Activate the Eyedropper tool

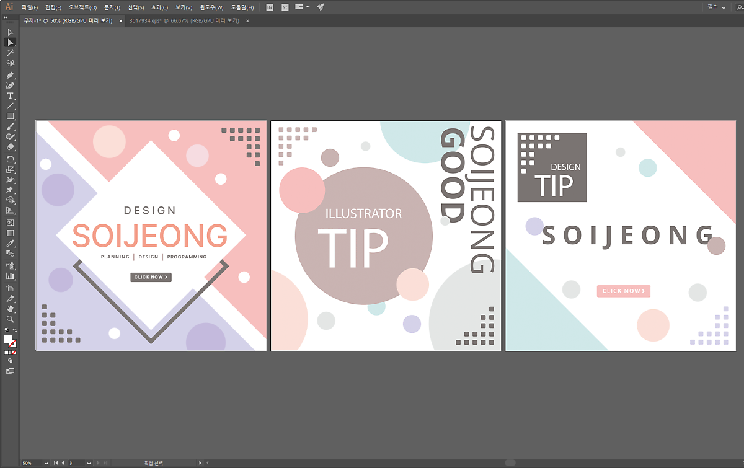pyautogui.click(x=10, y=244)
